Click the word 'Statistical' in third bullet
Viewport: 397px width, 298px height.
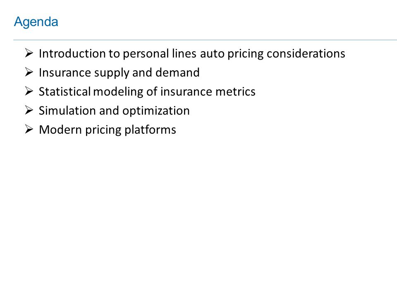[65, 91]
